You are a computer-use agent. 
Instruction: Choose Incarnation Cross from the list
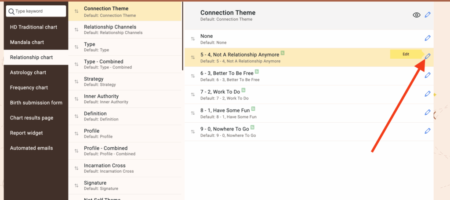click(x=105, y=168)
